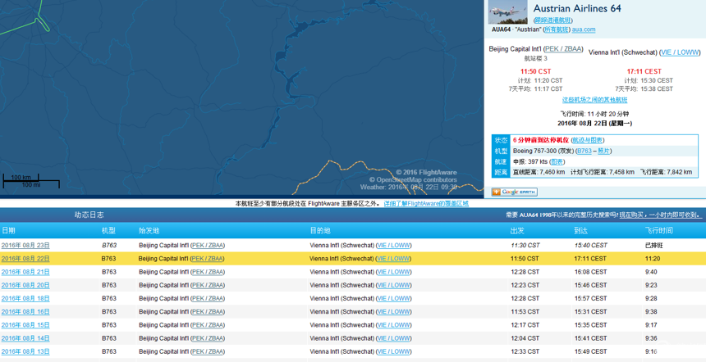Click PEK / ZBAA link in 08月23日 row
Image resolution: width=706 pixels, height=362 pixels.
pos(207,245)
